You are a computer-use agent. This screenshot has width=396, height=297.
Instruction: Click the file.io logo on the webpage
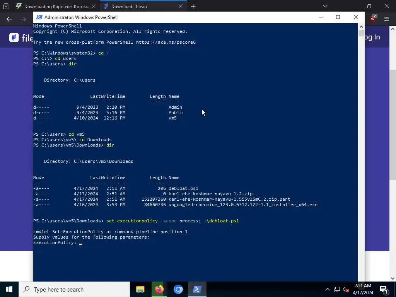point(21,38)
